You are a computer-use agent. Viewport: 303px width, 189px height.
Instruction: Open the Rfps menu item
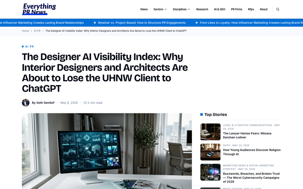[251, 9]
